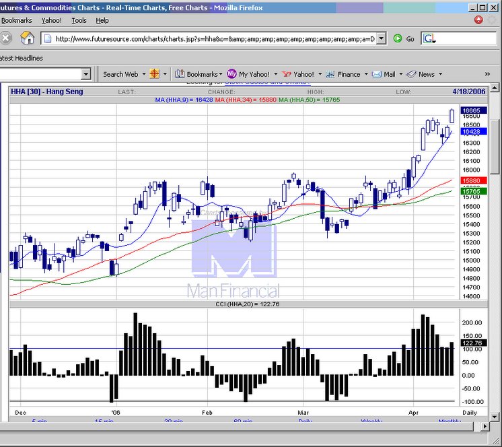Screen dimensions: 502x447
Task: Click the date '4/18/2006'
Action: [x=469, y=92]
